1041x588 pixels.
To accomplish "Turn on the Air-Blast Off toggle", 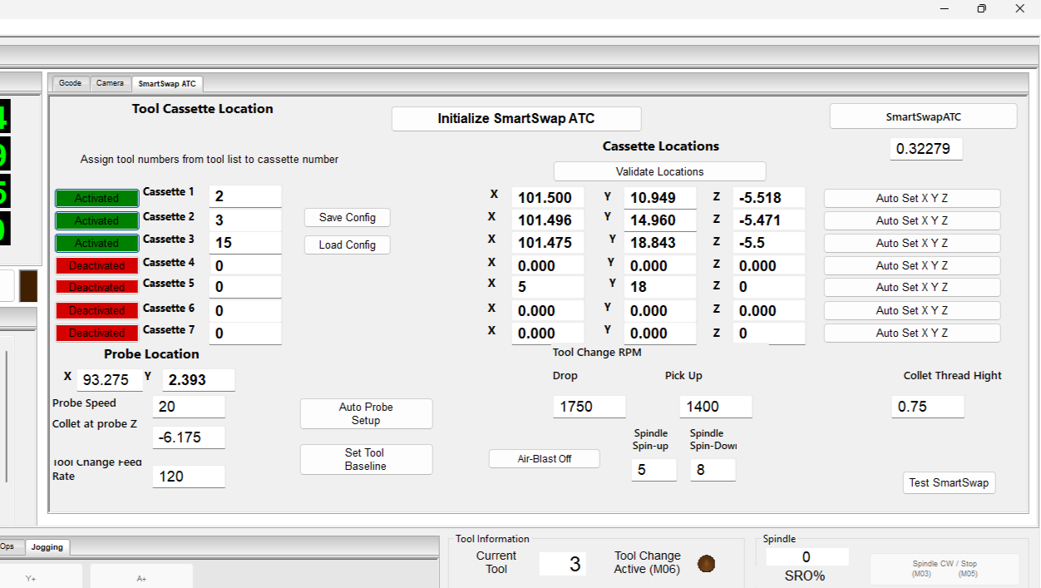I will click(544, 459).
